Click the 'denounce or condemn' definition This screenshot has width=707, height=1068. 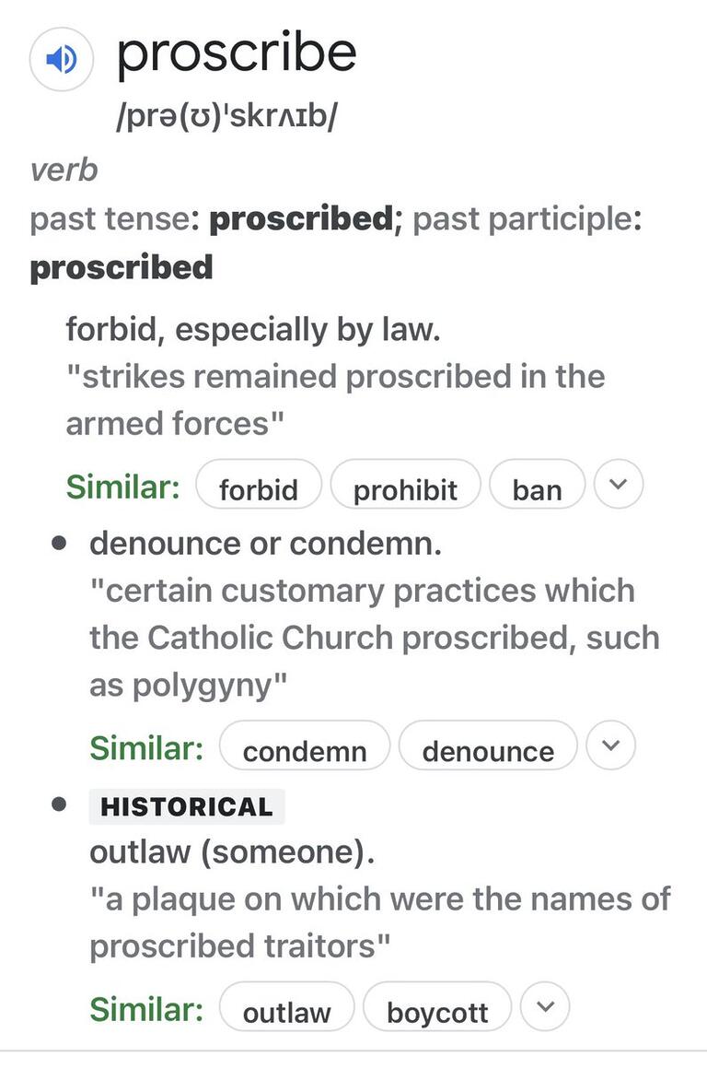click(265, 545)
